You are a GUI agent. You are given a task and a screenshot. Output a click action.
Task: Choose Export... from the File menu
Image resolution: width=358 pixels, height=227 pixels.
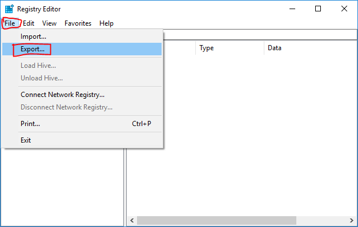[x=82, y=49]
